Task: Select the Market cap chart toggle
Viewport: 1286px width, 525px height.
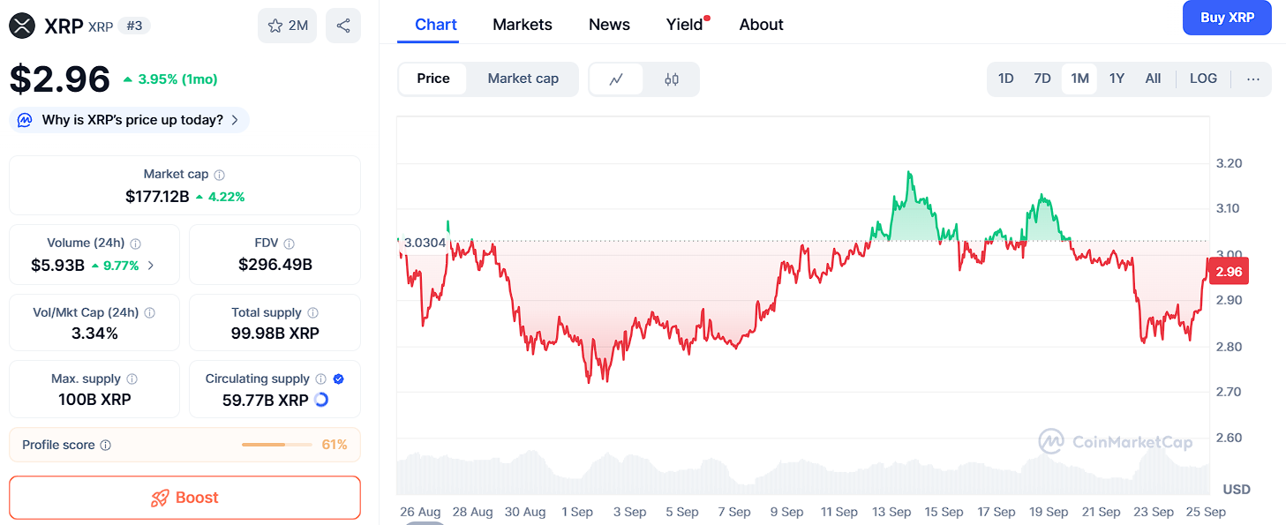Action: (523, 79)
